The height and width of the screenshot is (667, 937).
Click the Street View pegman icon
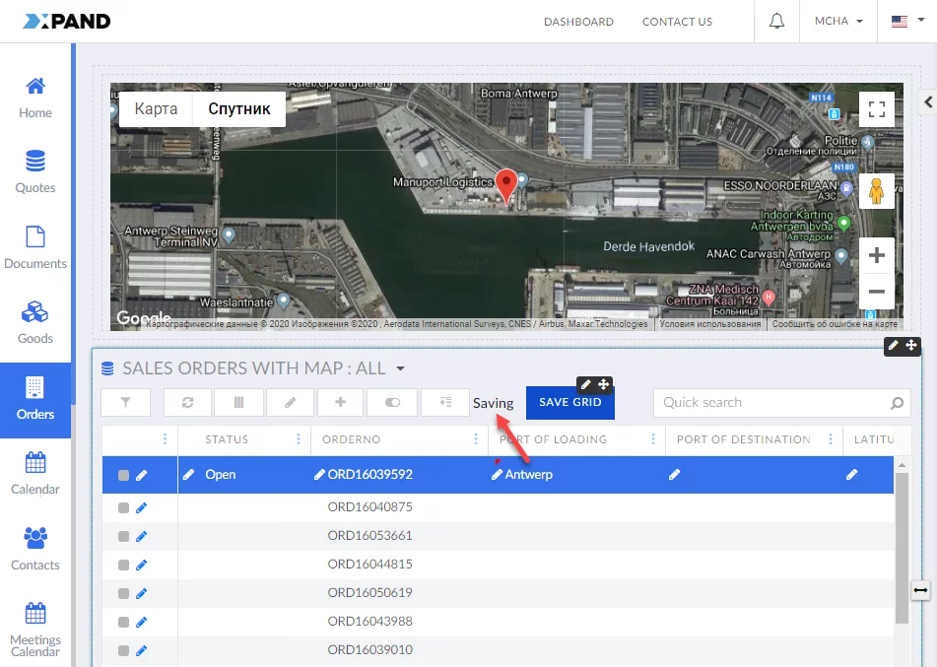(x=876, y=191)
